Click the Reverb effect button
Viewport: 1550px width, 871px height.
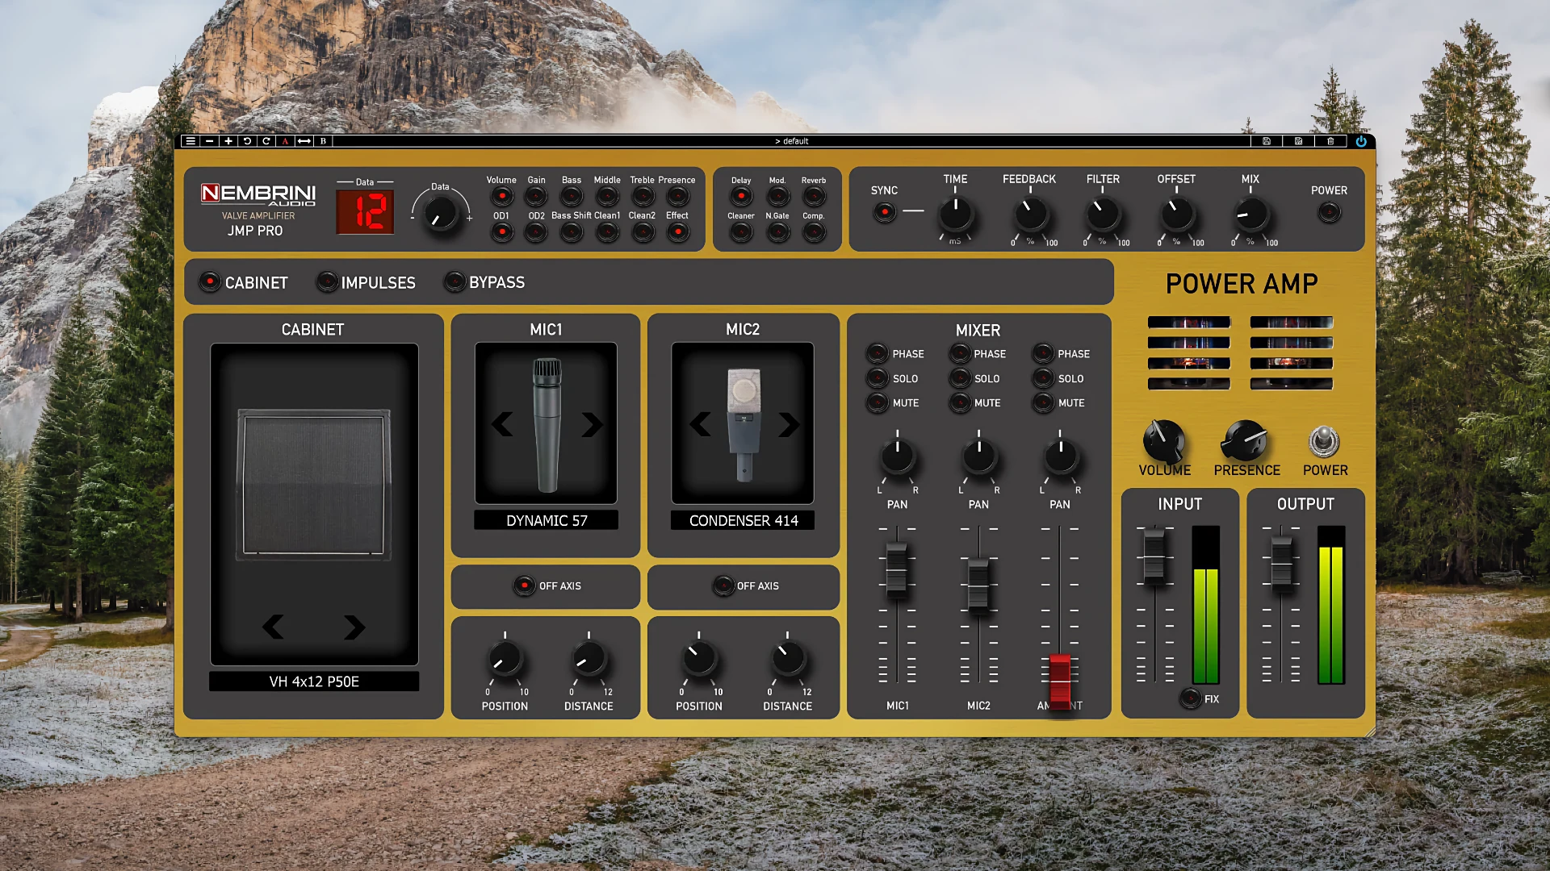pos(814,196)
